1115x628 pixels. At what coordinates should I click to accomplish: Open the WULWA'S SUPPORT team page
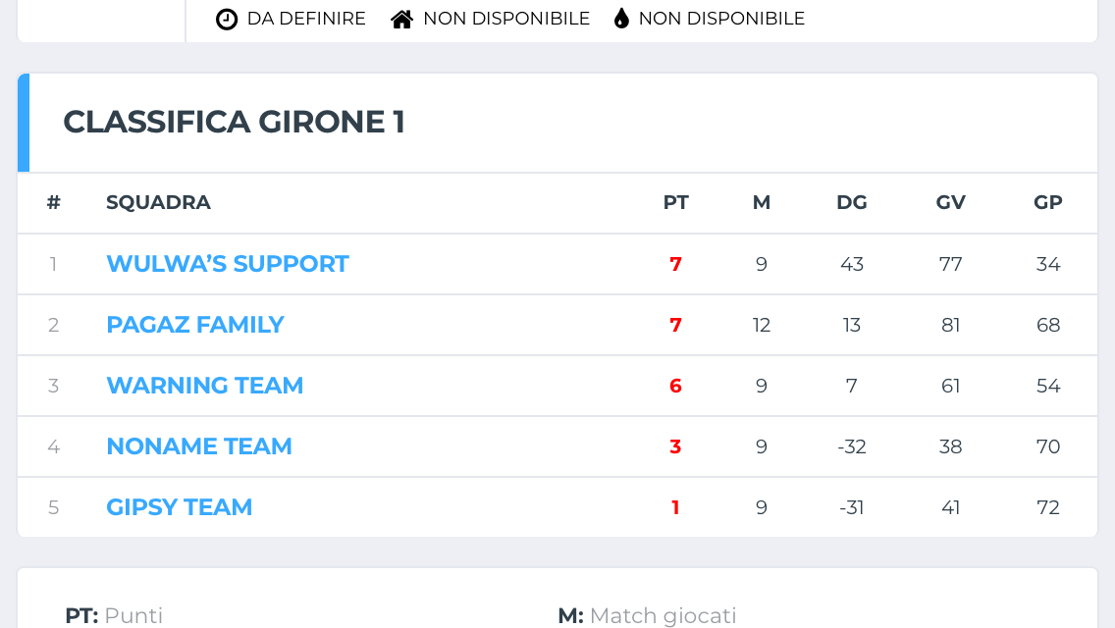tap(228, 264)
